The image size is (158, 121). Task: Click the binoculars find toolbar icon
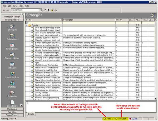[56, 10]
